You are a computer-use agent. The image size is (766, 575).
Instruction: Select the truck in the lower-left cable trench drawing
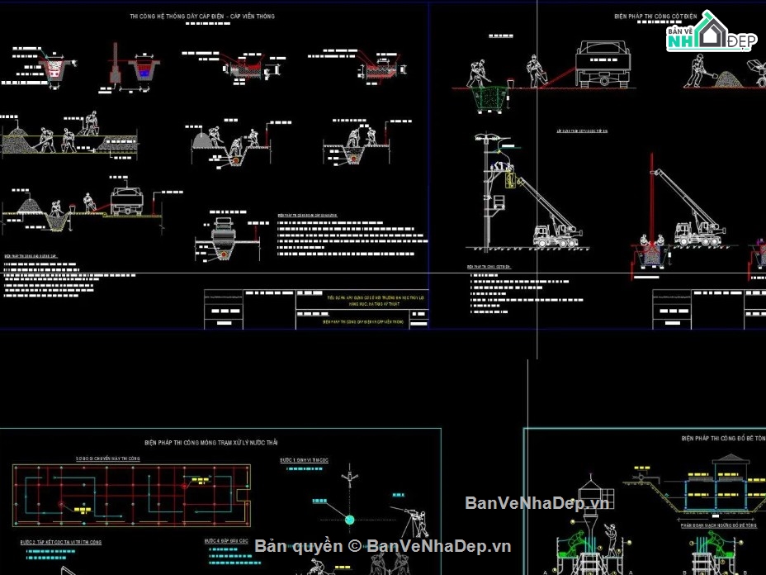(x=126, y=201)
